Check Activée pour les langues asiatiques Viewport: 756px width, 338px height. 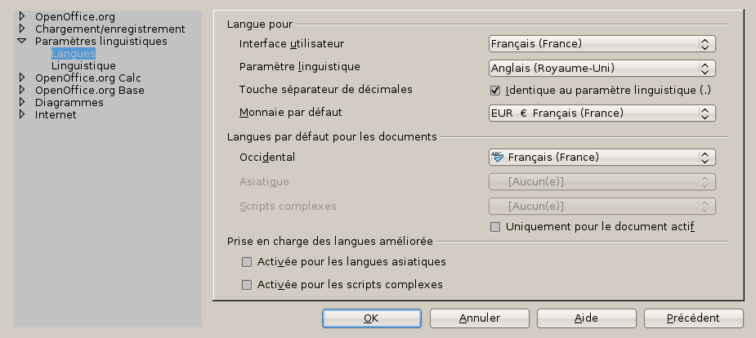[x=248, y=262]
